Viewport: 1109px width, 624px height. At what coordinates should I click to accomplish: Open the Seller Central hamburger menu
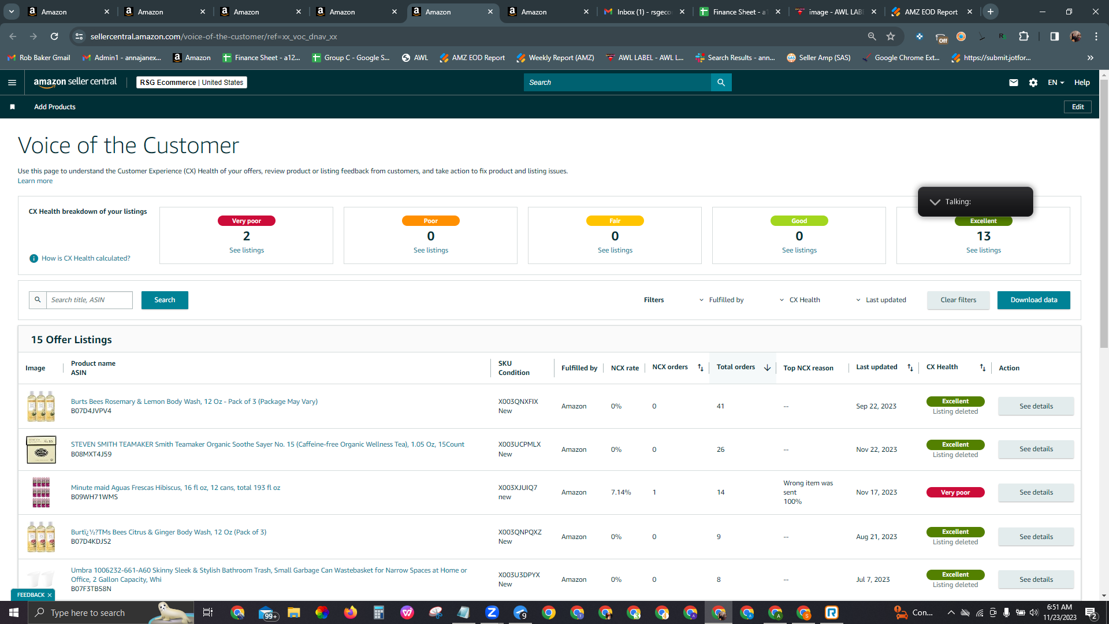12,83
